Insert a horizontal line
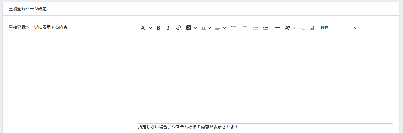The image size is (403, 133). 278,28
